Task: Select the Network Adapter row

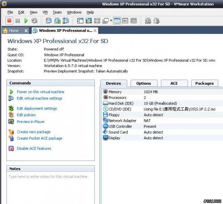Action: pos(162,121)
